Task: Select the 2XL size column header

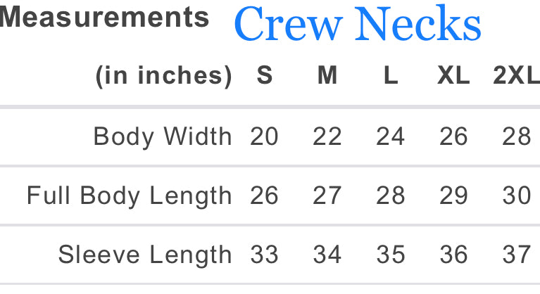Action: [x=516, y=76]
